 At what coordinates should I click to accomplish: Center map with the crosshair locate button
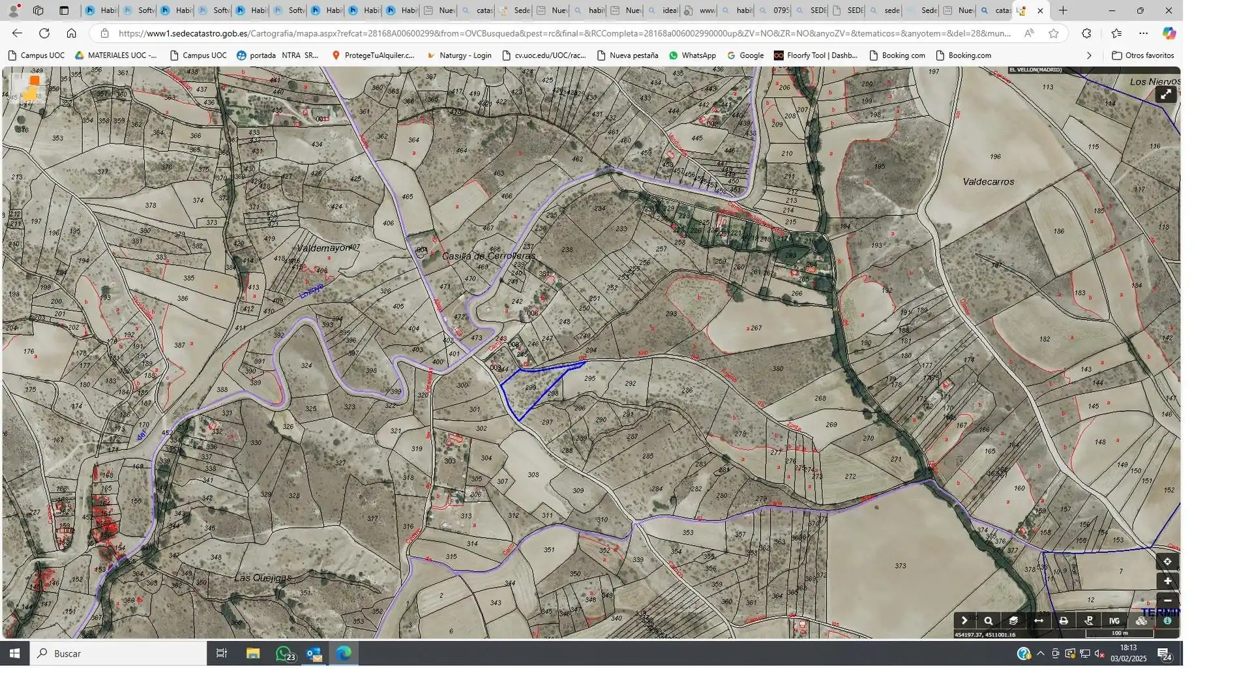tap(1167, 561)
